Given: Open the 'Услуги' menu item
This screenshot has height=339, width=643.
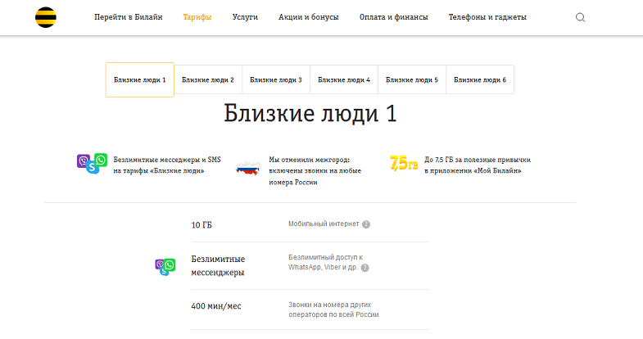Looking at the screenshot, I should (x=245, y=17).
